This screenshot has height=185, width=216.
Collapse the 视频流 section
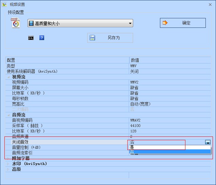[8, 77]
